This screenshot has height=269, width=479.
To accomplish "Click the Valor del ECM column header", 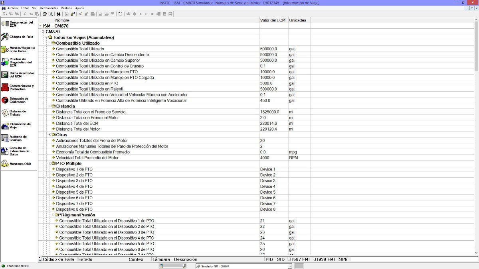I will [273, 20].
